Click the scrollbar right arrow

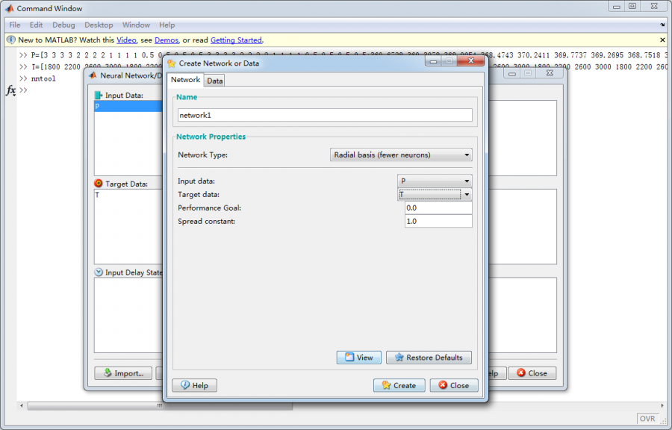(662, 405)
